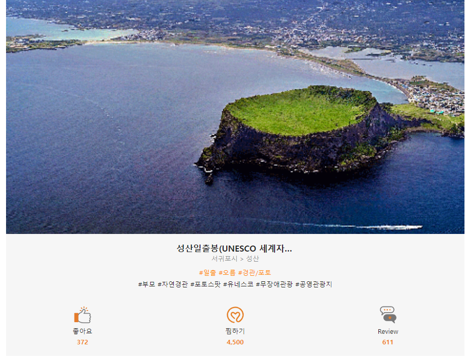Click the 좋아요 label
This screenshot has width=468, height=361.
click(83, 331)
